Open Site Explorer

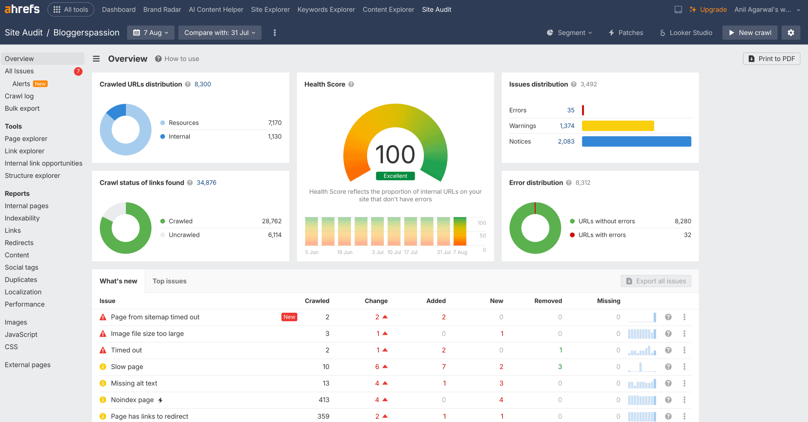tap(270, 9)
